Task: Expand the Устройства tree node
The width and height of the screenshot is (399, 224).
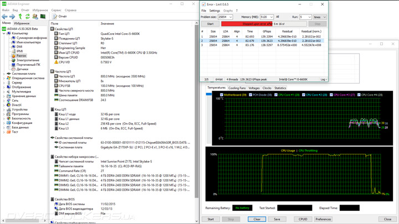Action: click(4, 110)
